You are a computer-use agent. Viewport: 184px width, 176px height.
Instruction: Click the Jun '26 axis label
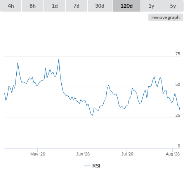pyautogui.click(x=83, y=154)
